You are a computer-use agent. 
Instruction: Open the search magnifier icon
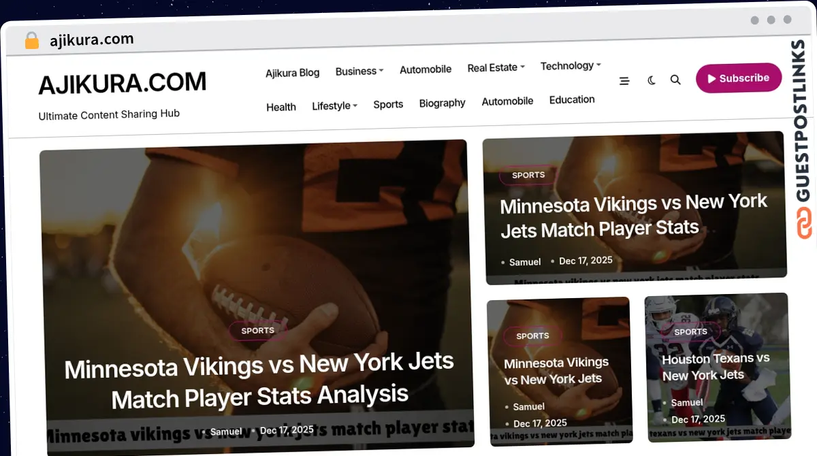click(x=675, y=80)
